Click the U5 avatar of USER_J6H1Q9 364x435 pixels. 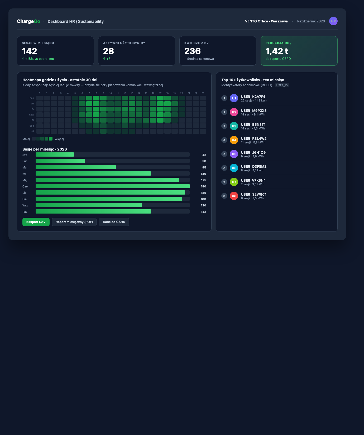pos(234,154)
